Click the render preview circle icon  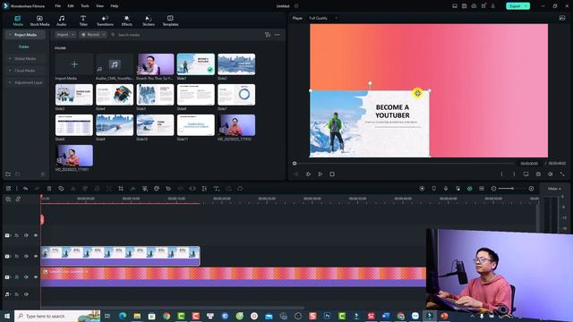422,189
